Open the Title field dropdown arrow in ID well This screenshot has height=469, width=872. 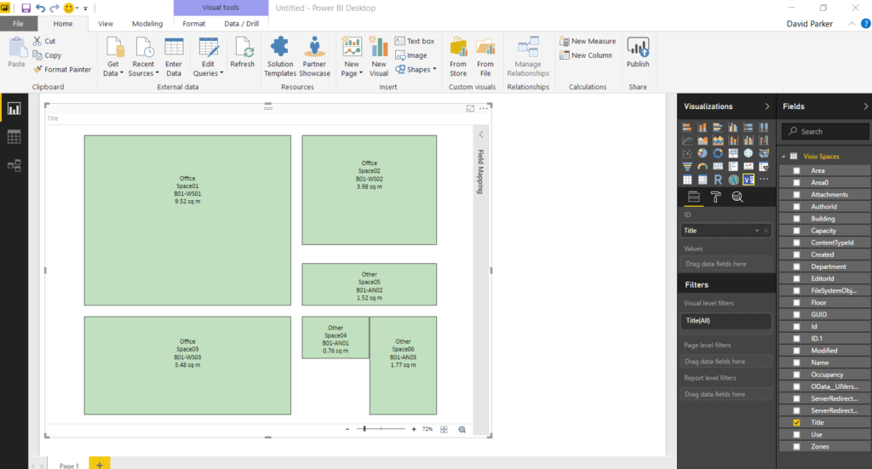point(757,231)
